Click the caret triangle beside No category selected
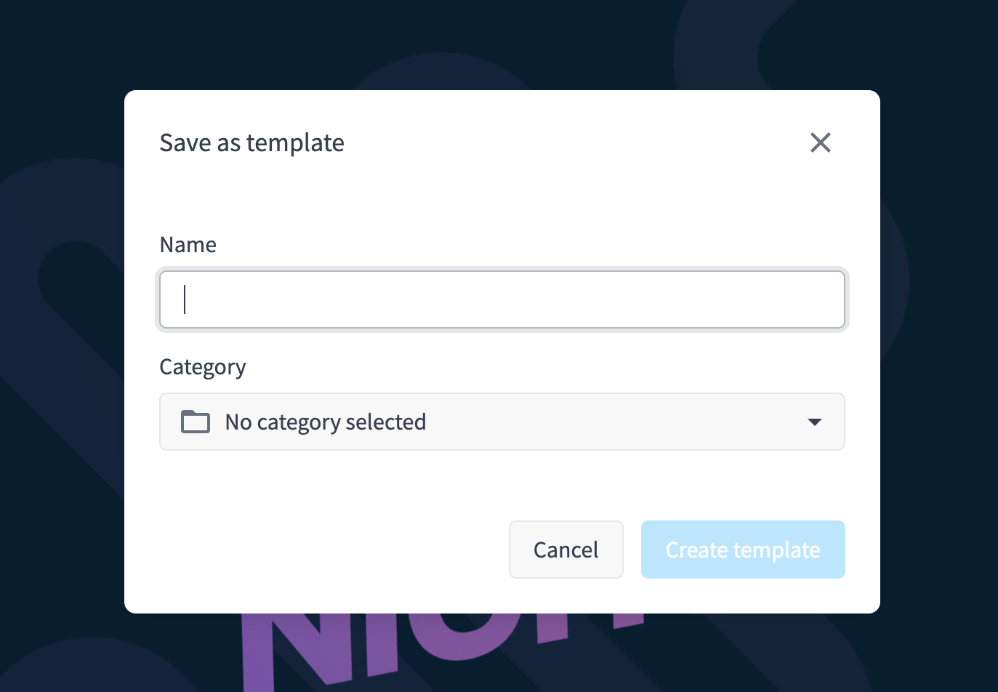 (814, 422)
